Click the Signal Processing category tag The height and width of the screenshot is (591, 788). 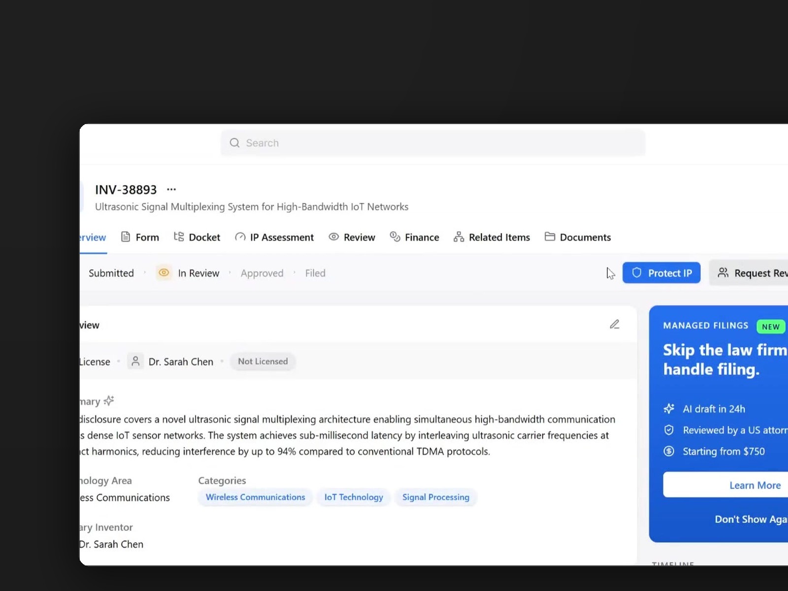click(x=436, y=497)
